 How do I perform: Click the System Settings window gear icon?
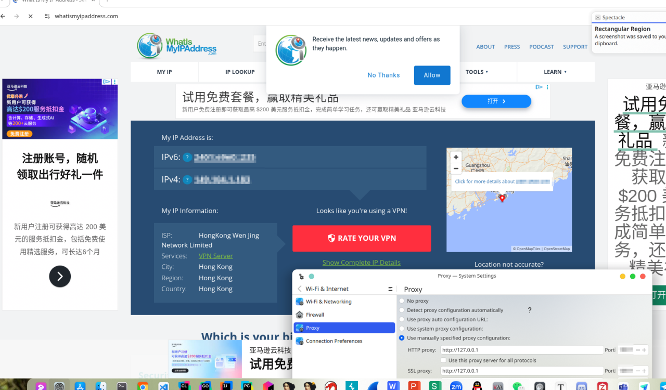[x=301, y=276]
